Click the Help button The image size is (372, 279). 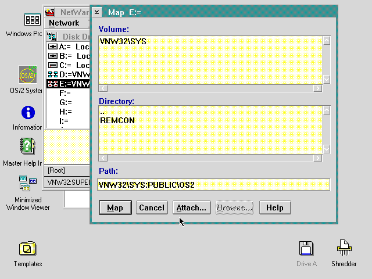[275, 208]
